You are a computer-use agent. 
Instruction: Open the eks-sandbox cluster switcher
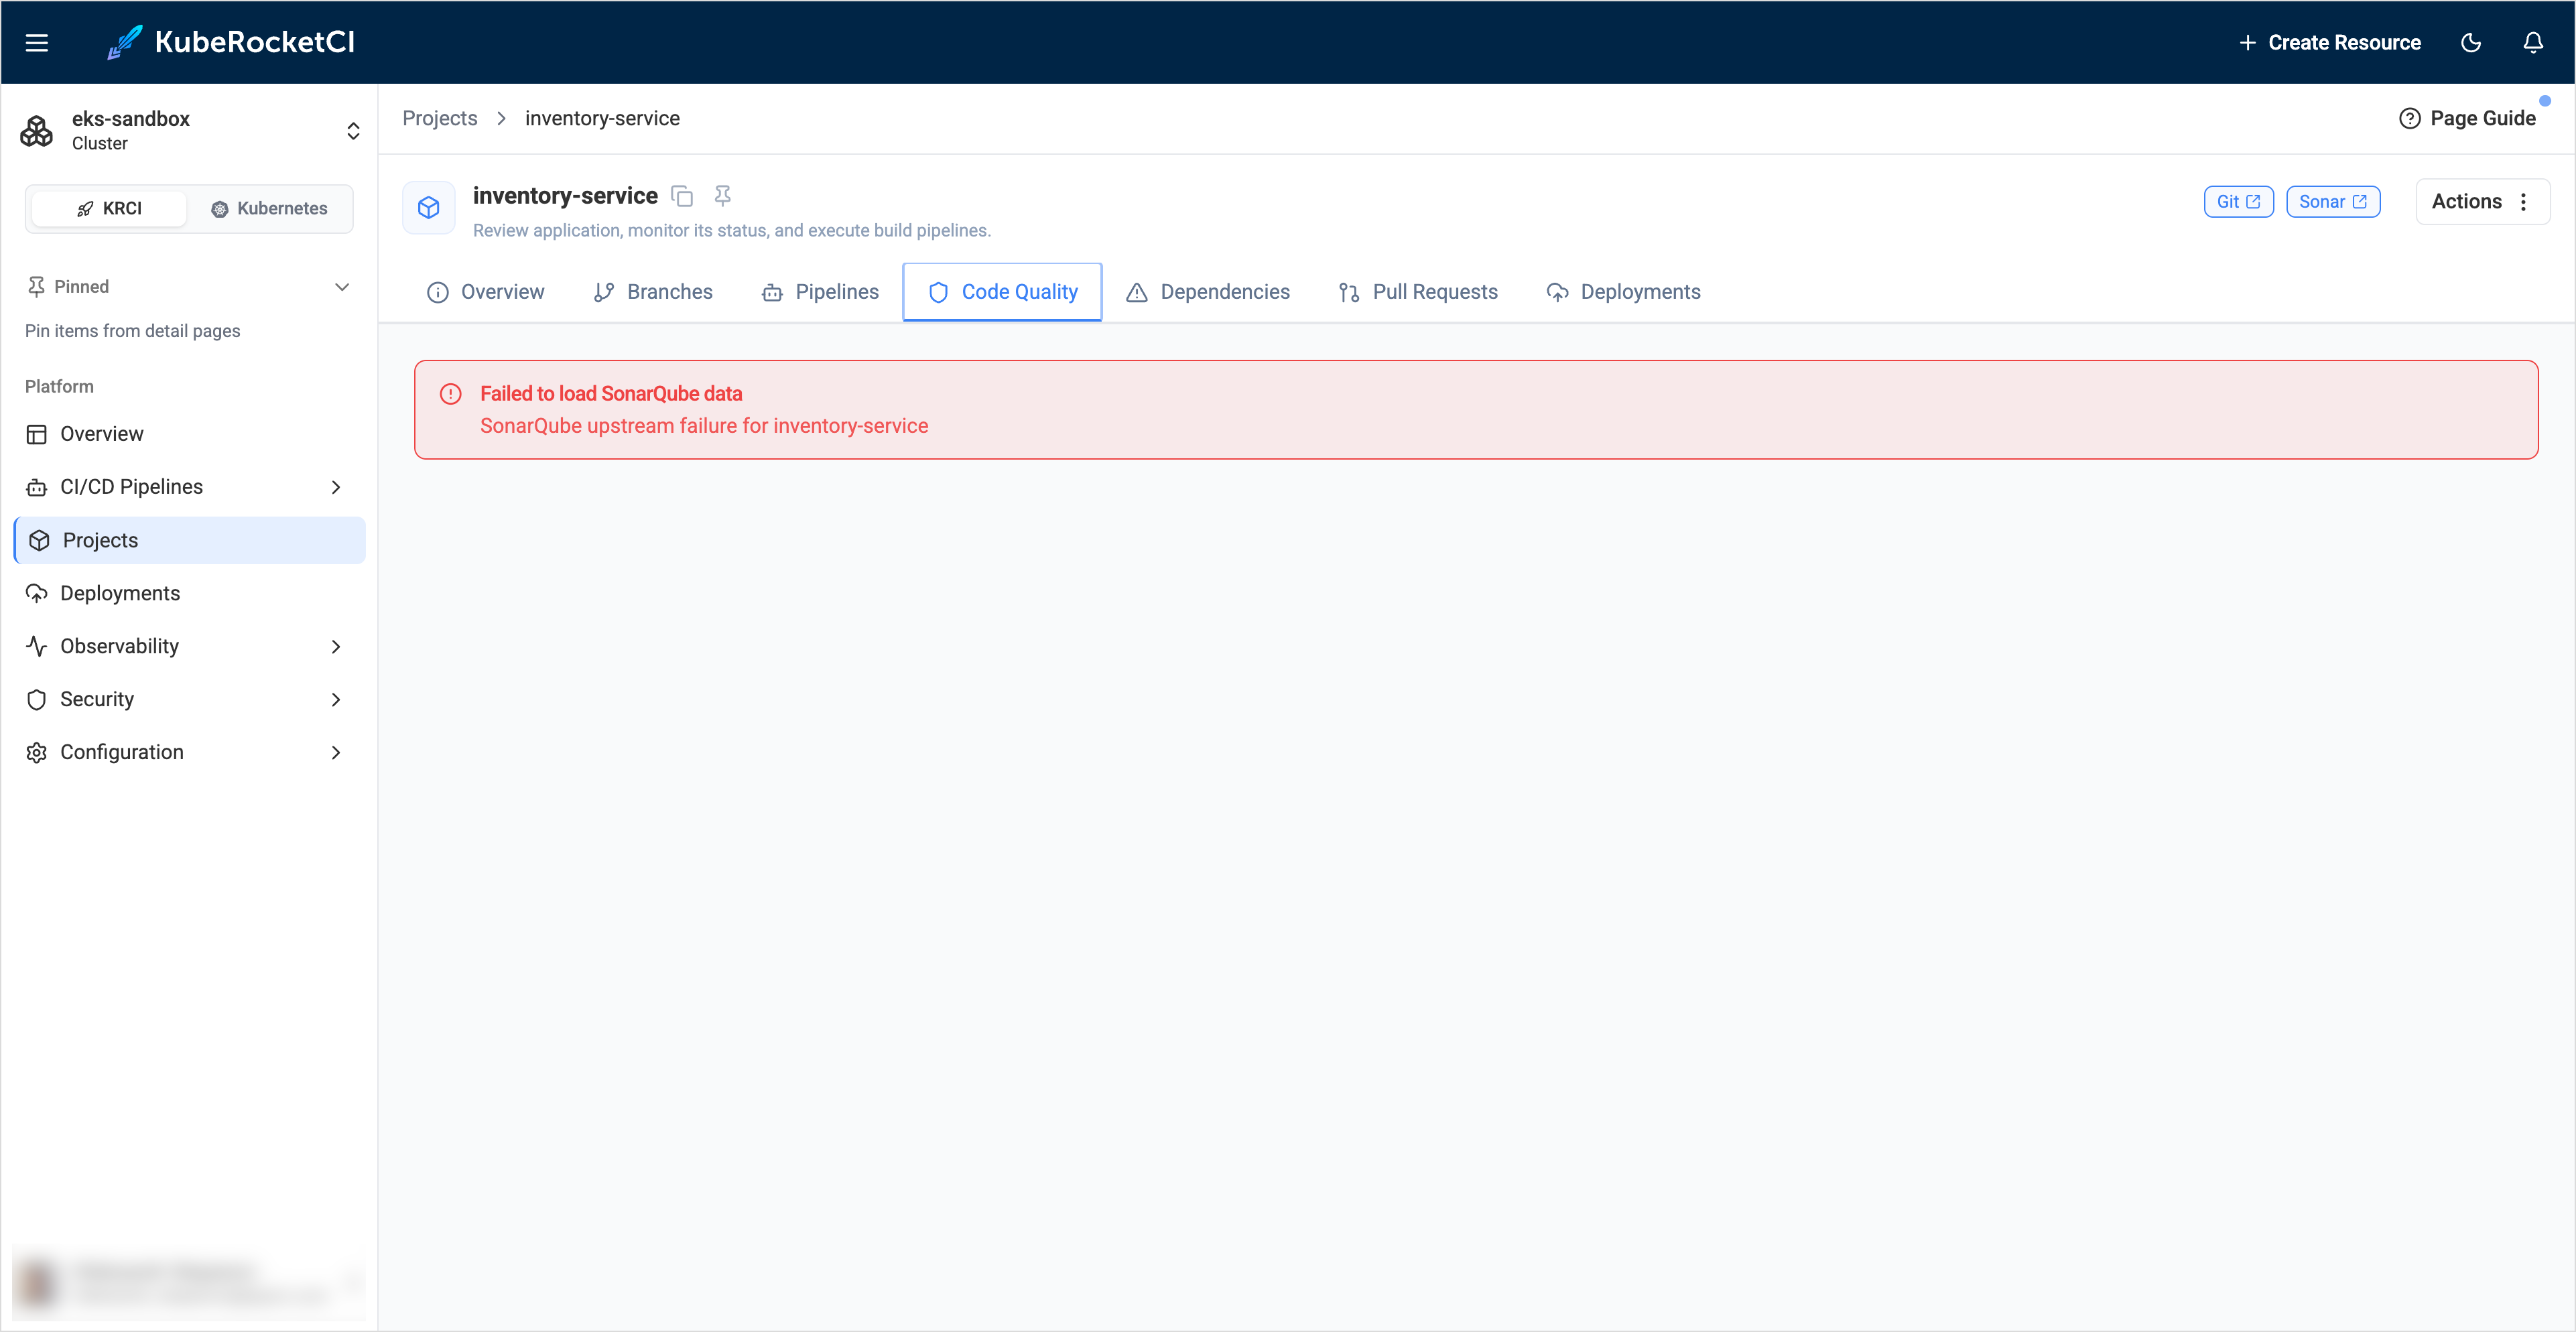[x=190, y=130]
